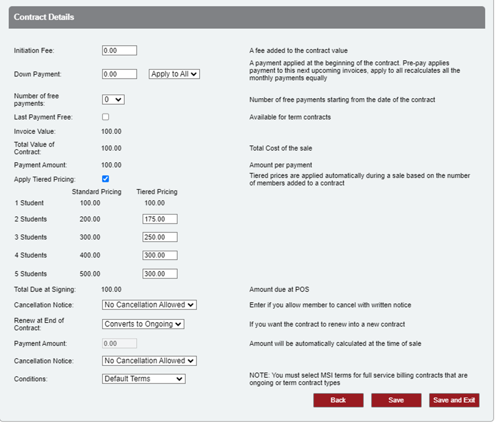Open the Conditions Default Terms dropdown

pos(144,379)
